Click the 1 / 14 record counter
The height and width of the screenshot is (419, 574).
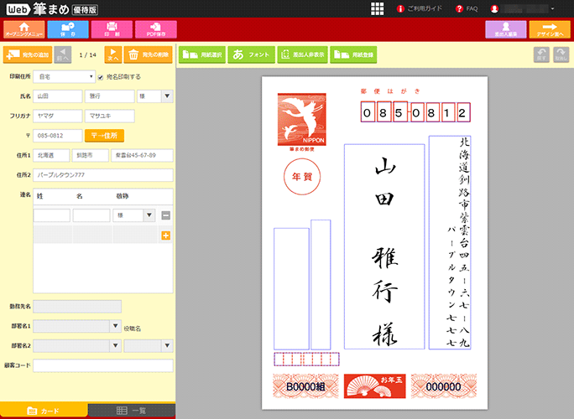coord(88,54)
